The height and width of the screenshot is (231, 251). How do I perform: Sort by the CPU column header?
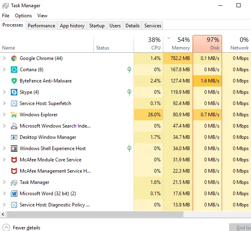(x=148, y=44)
